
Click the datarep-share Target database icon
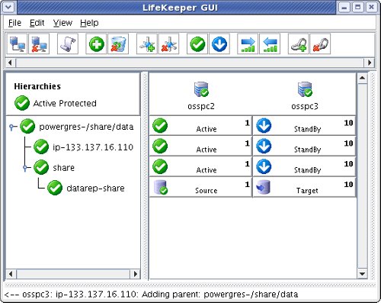263,188
